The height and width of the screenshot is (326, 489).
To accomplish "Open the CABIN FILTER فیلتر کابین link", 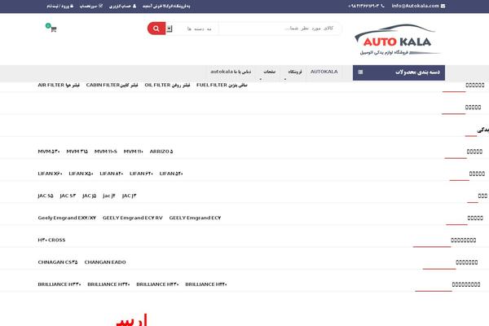I will click(112, 85).
